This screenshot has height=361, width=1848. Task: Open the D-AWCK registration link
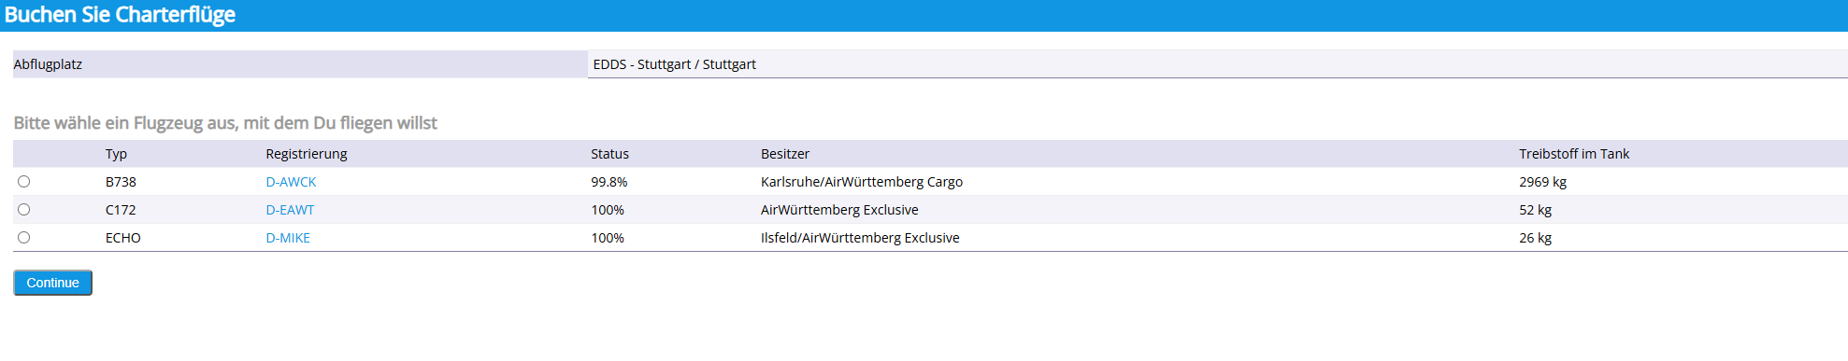point(291,182)
